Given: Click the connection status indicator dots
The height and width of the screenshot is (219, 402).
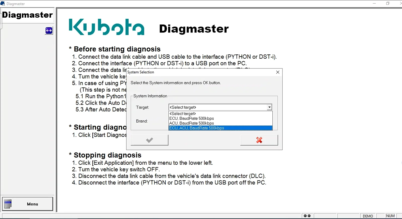Looking at the screenshot, I should coord(307,216).
